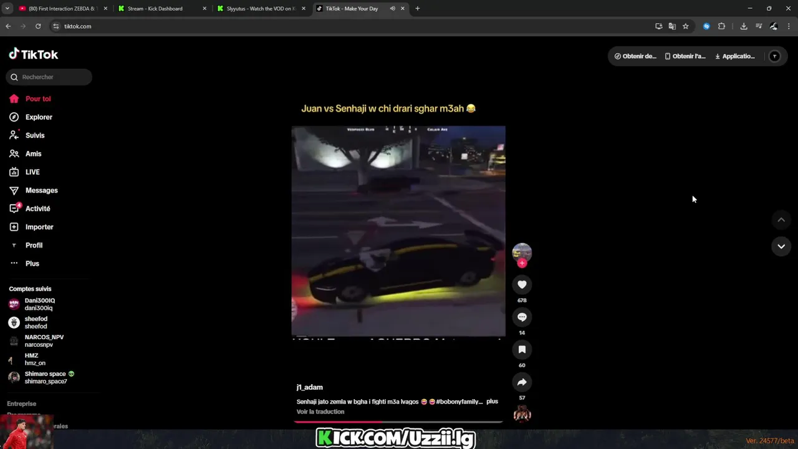This screenshot has width=798, height=449.
Task: Click translate page icon
Action: pos(672,26)
